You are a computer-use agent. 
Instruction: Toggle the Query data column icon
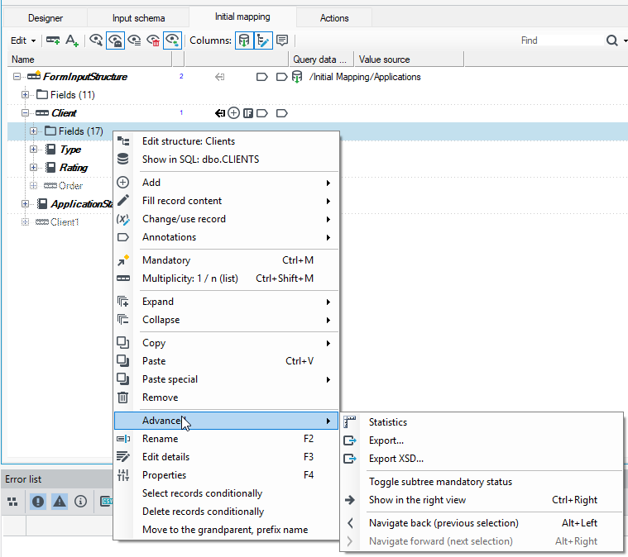click(244, 40)
